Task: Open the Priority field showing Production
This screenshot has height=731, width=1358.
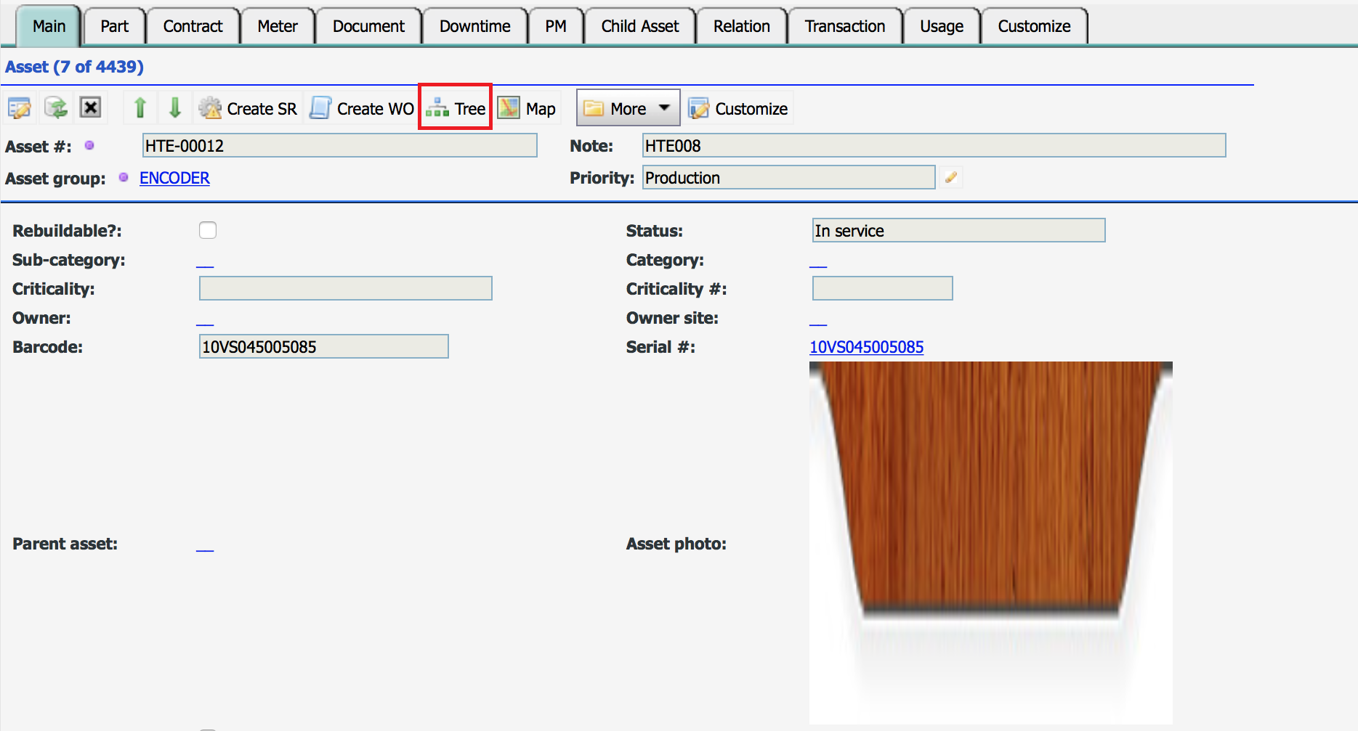Action: coord(788,178)
